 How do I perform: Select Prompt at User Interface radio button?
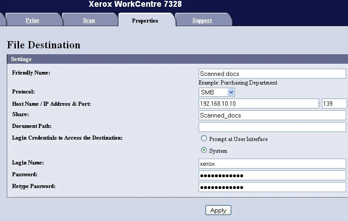(204, 138)
